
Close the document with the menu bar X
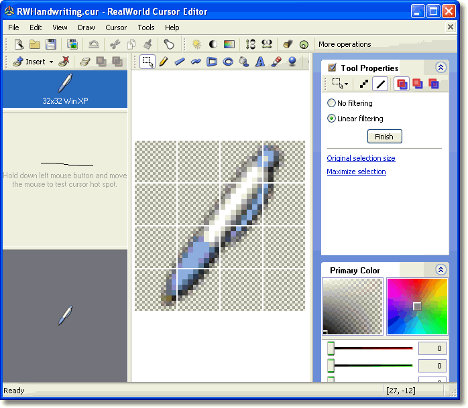(451, 27)
